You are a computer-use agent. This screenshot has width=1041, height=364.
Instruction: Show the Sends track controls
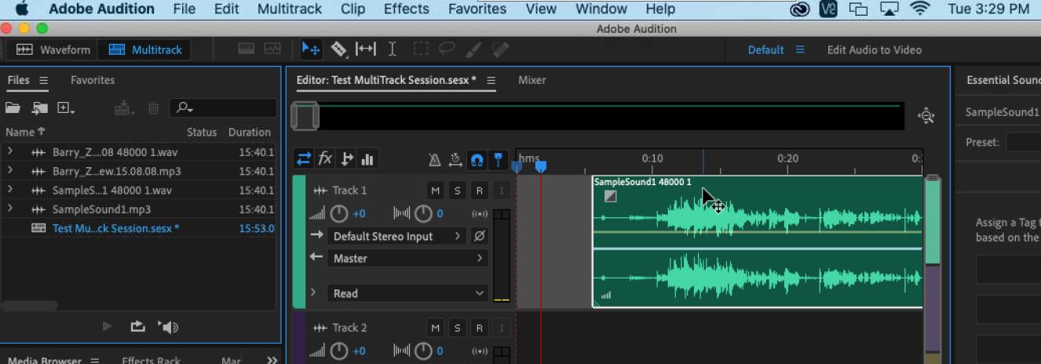(346, 159)
